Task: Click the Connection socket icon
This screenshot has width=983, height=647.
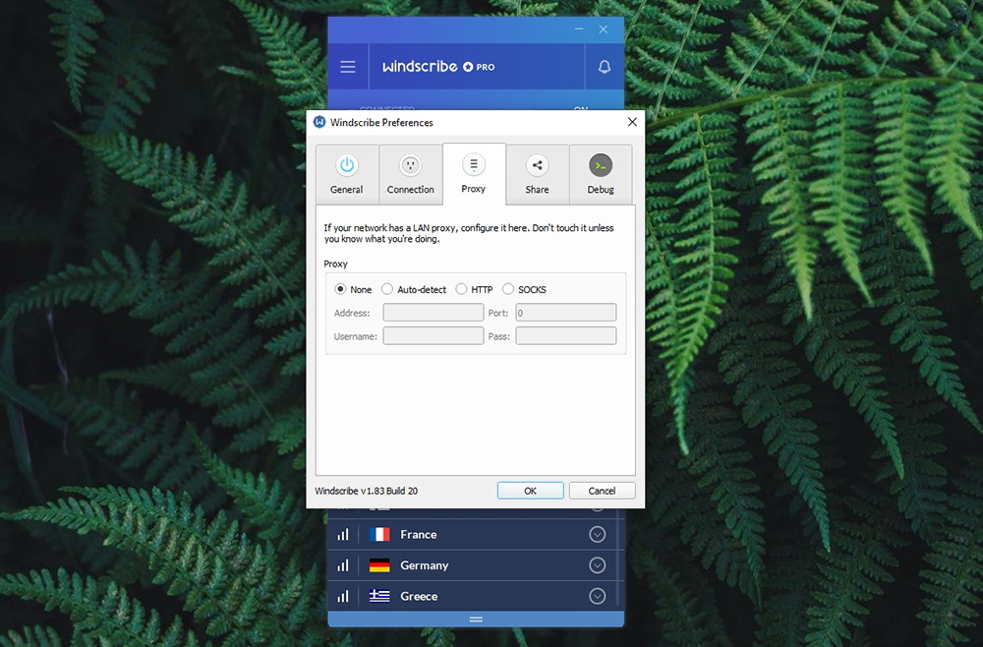Action: [x=410, y=165]
